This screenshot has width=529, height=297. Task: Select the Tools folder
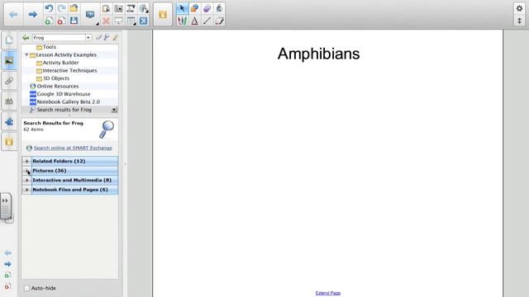[50, 47]
